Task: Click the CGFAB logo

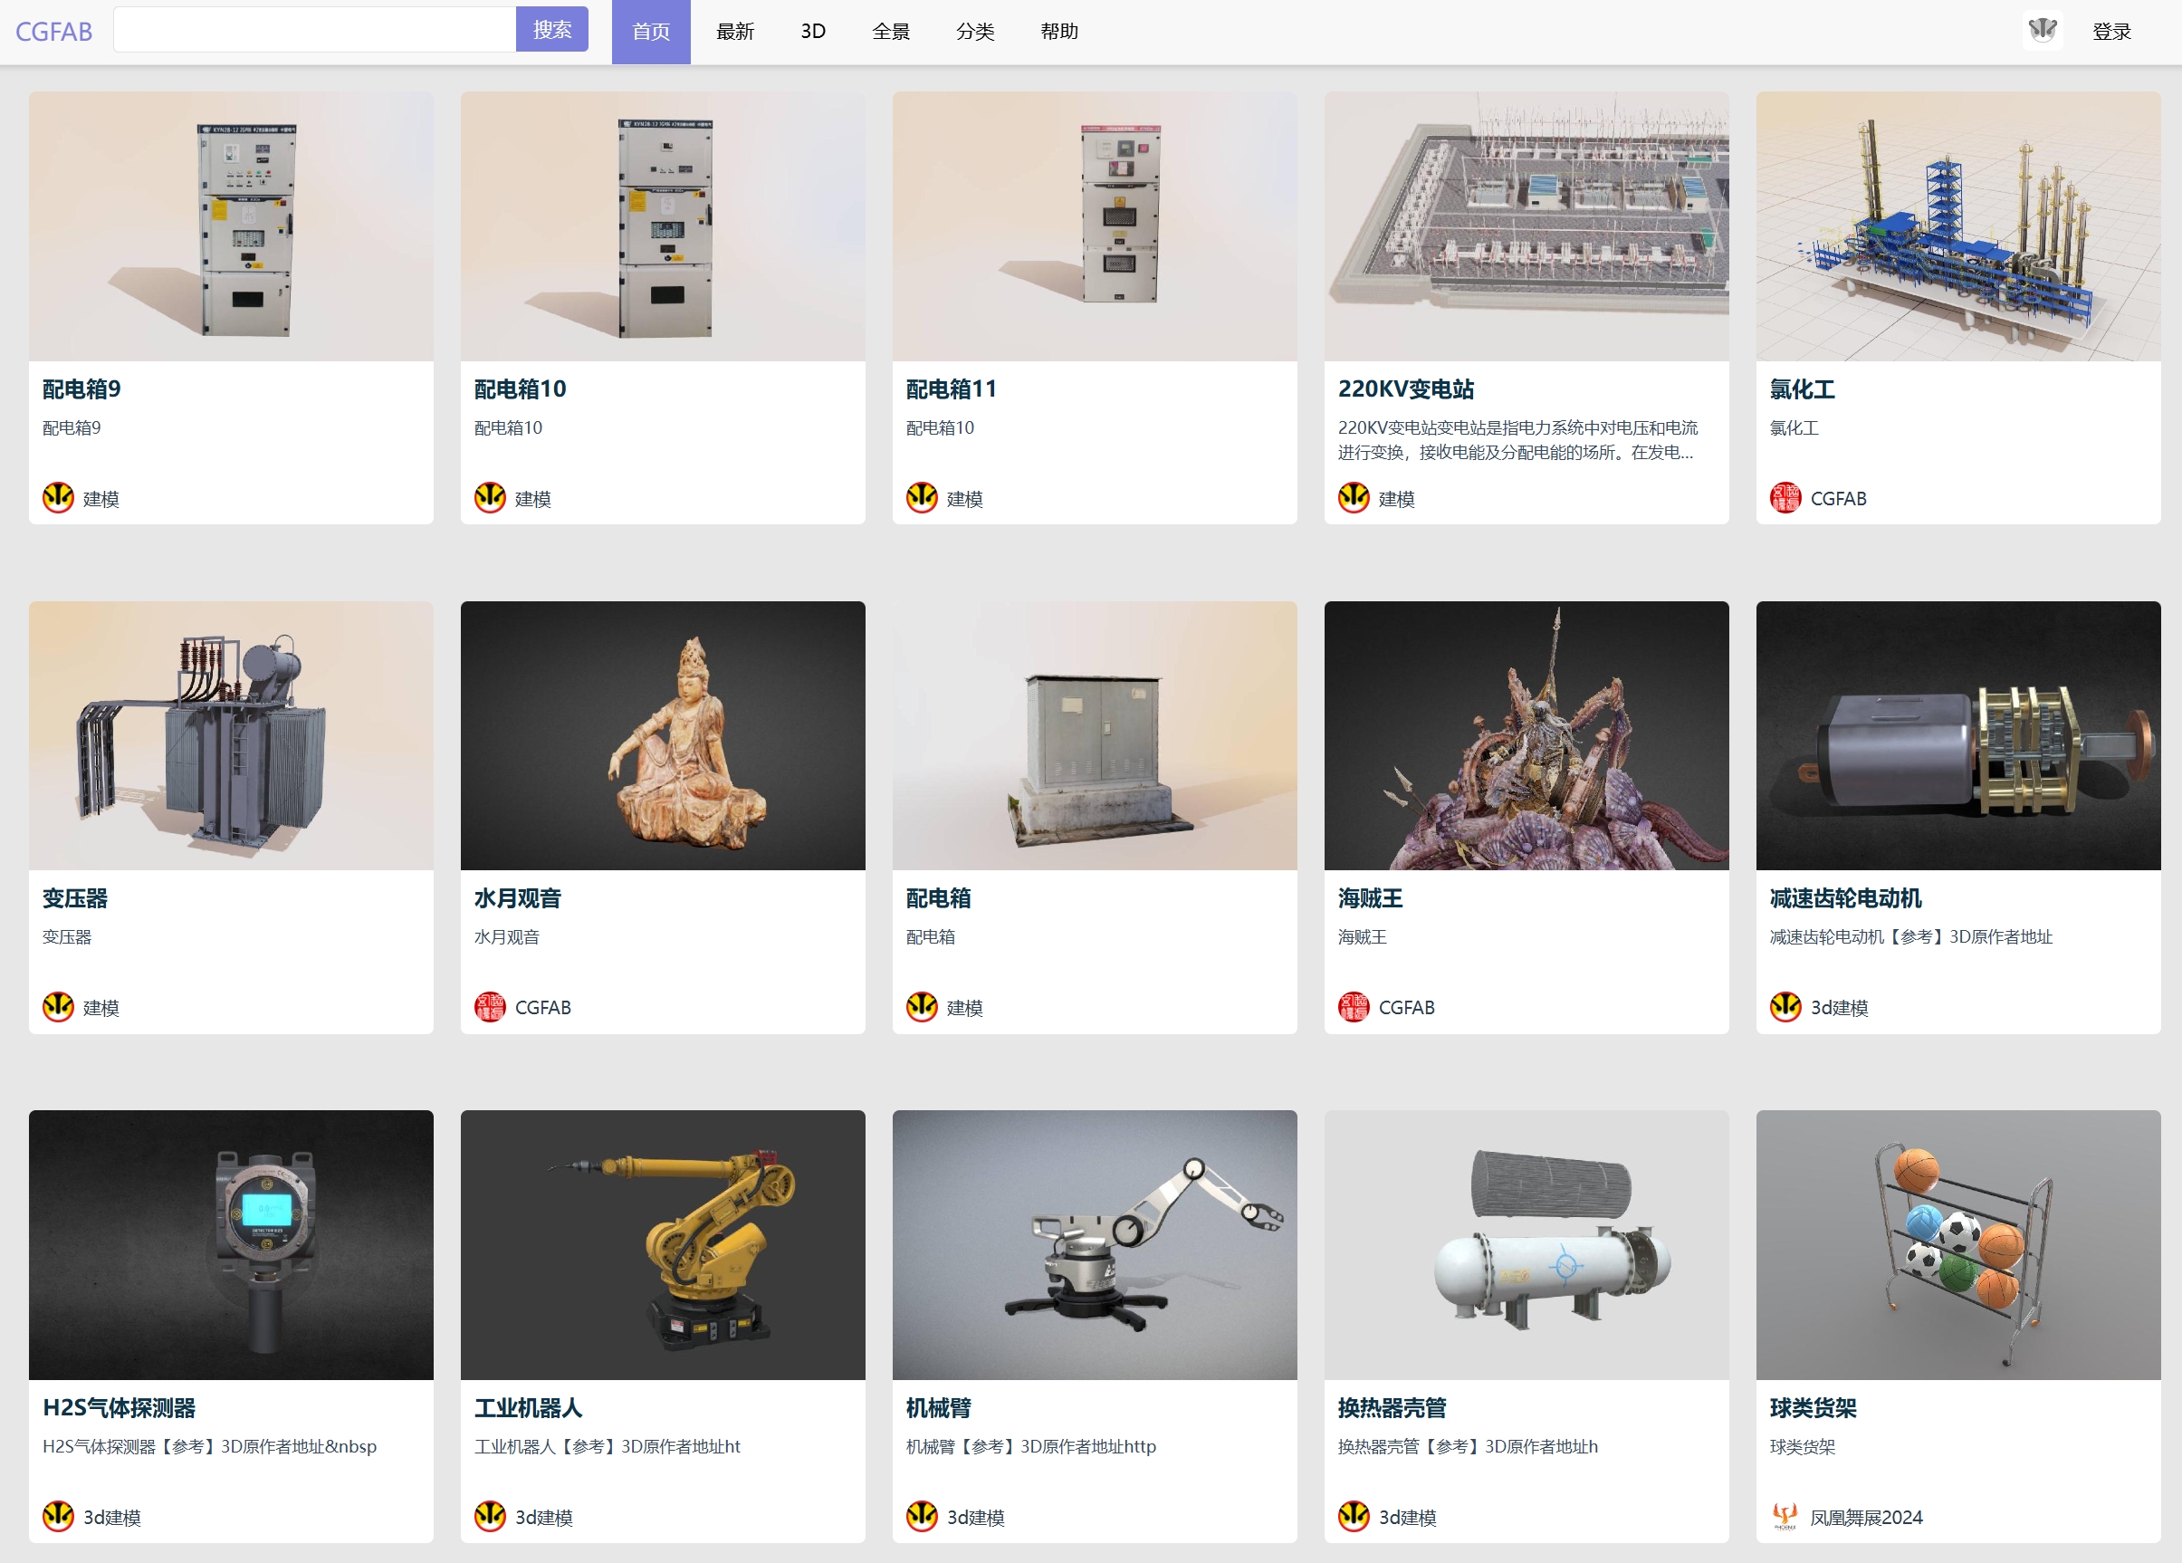Action: [54, 32]
